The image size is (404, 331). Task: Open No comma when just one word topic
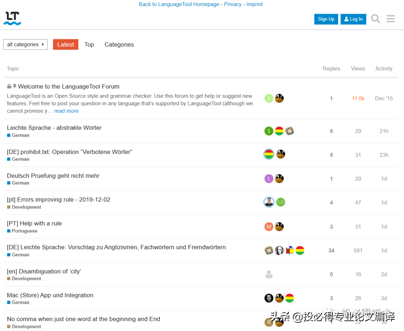point(83,319)
